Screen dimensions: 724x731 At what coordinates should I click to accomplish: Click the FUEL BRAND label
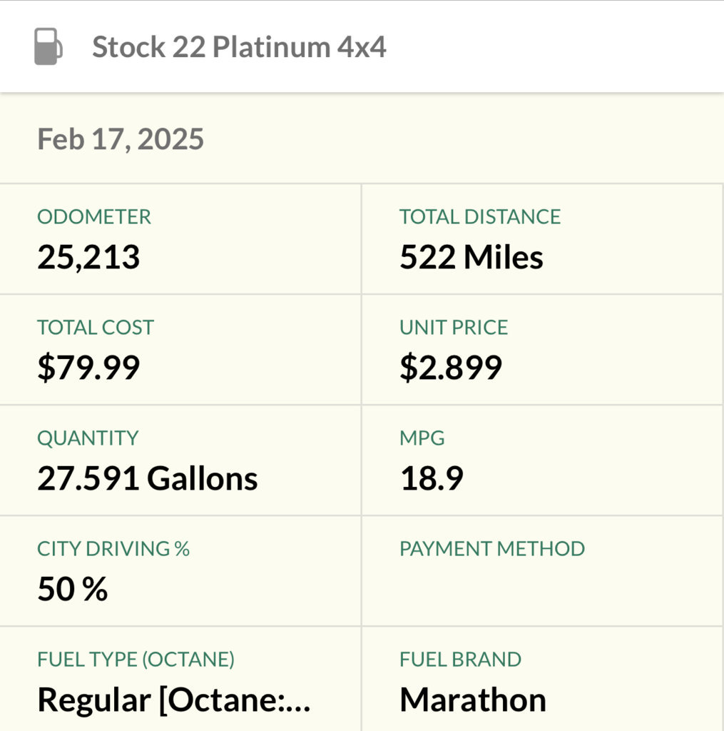coord(460,659)
